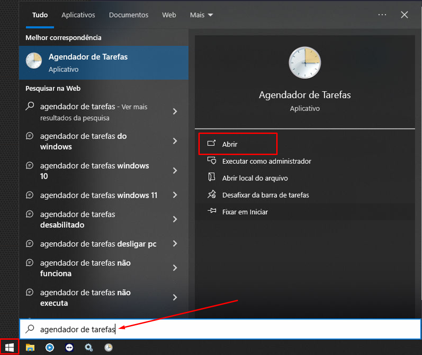Viewport: 422px width, 355px height.
Task: Choose Executar como administrador
Action: point(266,161)
